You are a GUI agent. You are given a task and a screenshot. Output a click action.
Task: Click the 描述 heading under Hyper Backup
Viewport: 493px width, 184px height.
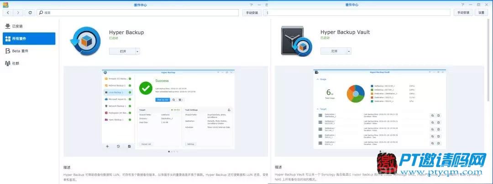pyautogui.click(x=67, y=168)
